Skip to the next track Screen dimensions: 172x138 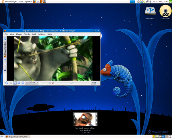[23, 83]
